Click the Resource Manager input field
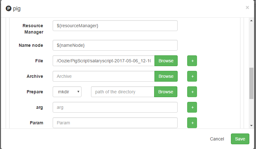 click(115, 26)
